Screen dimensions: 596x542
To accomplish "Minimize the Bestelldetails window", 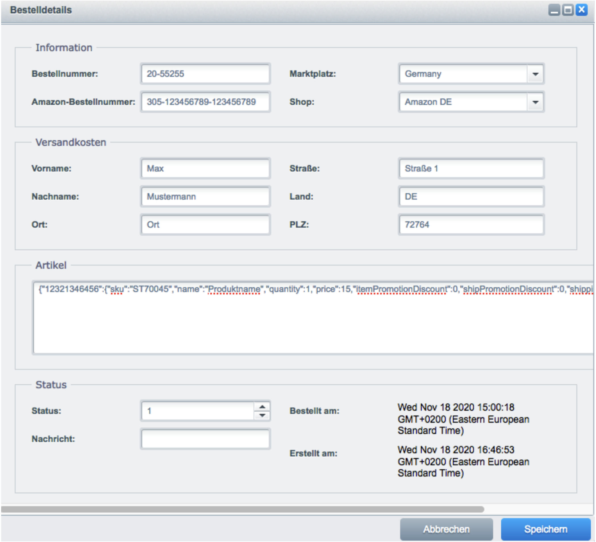I will (x=554, y=10).
